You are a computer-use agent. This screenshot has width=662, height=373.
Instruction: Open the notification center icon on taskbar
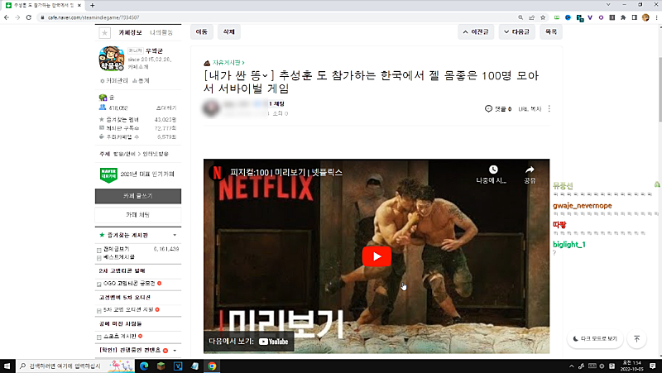point(653,366)
